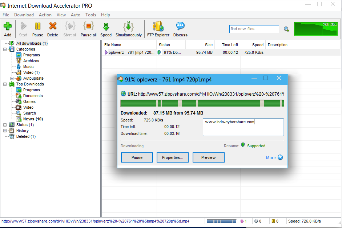
Task: Click the Discuss toolbar icon
Action: tap(180, 29)
